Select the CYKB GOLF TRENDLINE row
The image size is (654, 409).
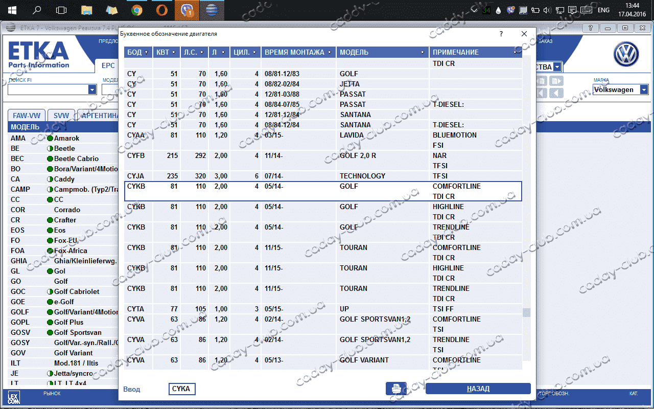pos(323,232)
